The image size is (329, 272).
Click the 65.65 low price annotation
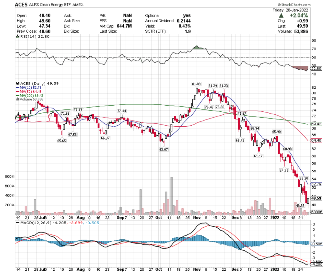pos(62,141)
